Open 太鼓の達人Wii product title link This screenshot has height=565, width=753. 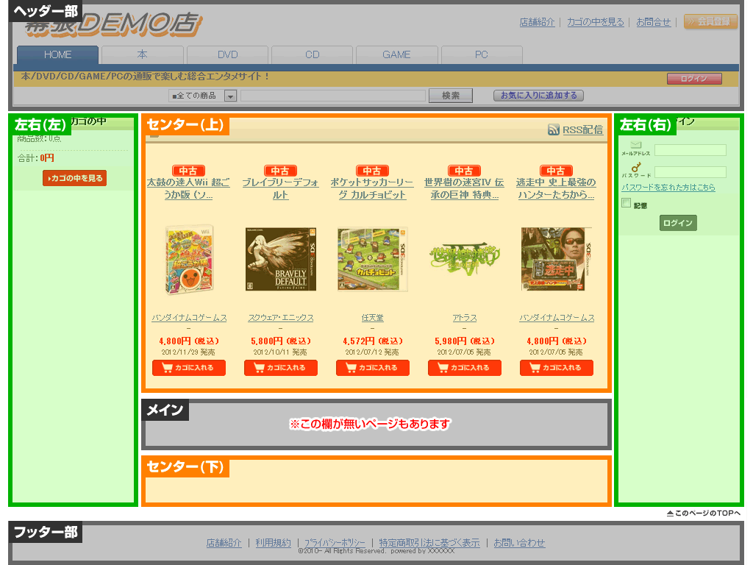188,189
